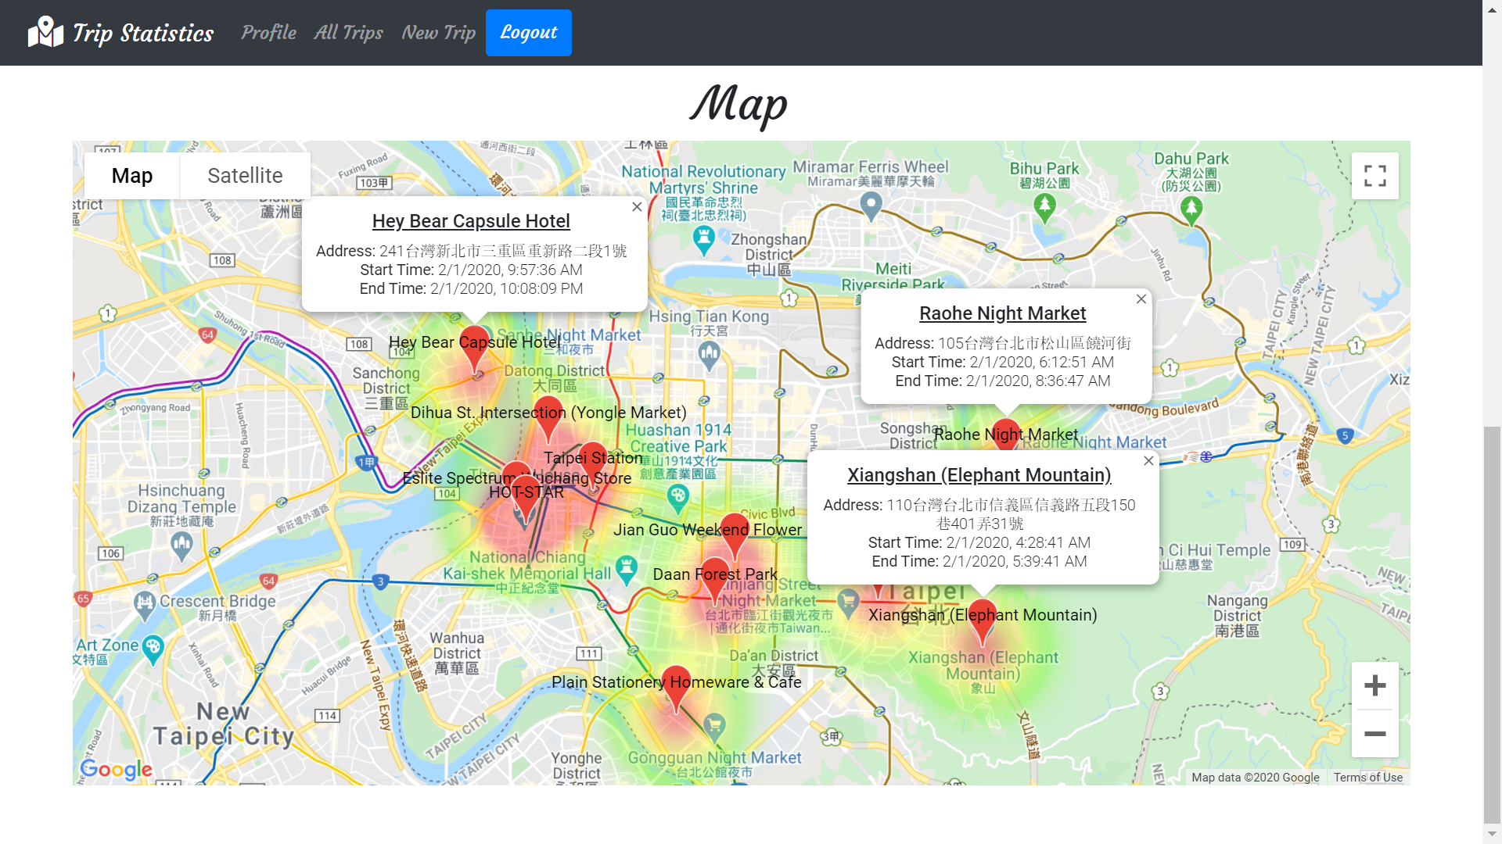
Task: Click the Dihua St. Intersection red marker
Action: click(x=548, y=420)
